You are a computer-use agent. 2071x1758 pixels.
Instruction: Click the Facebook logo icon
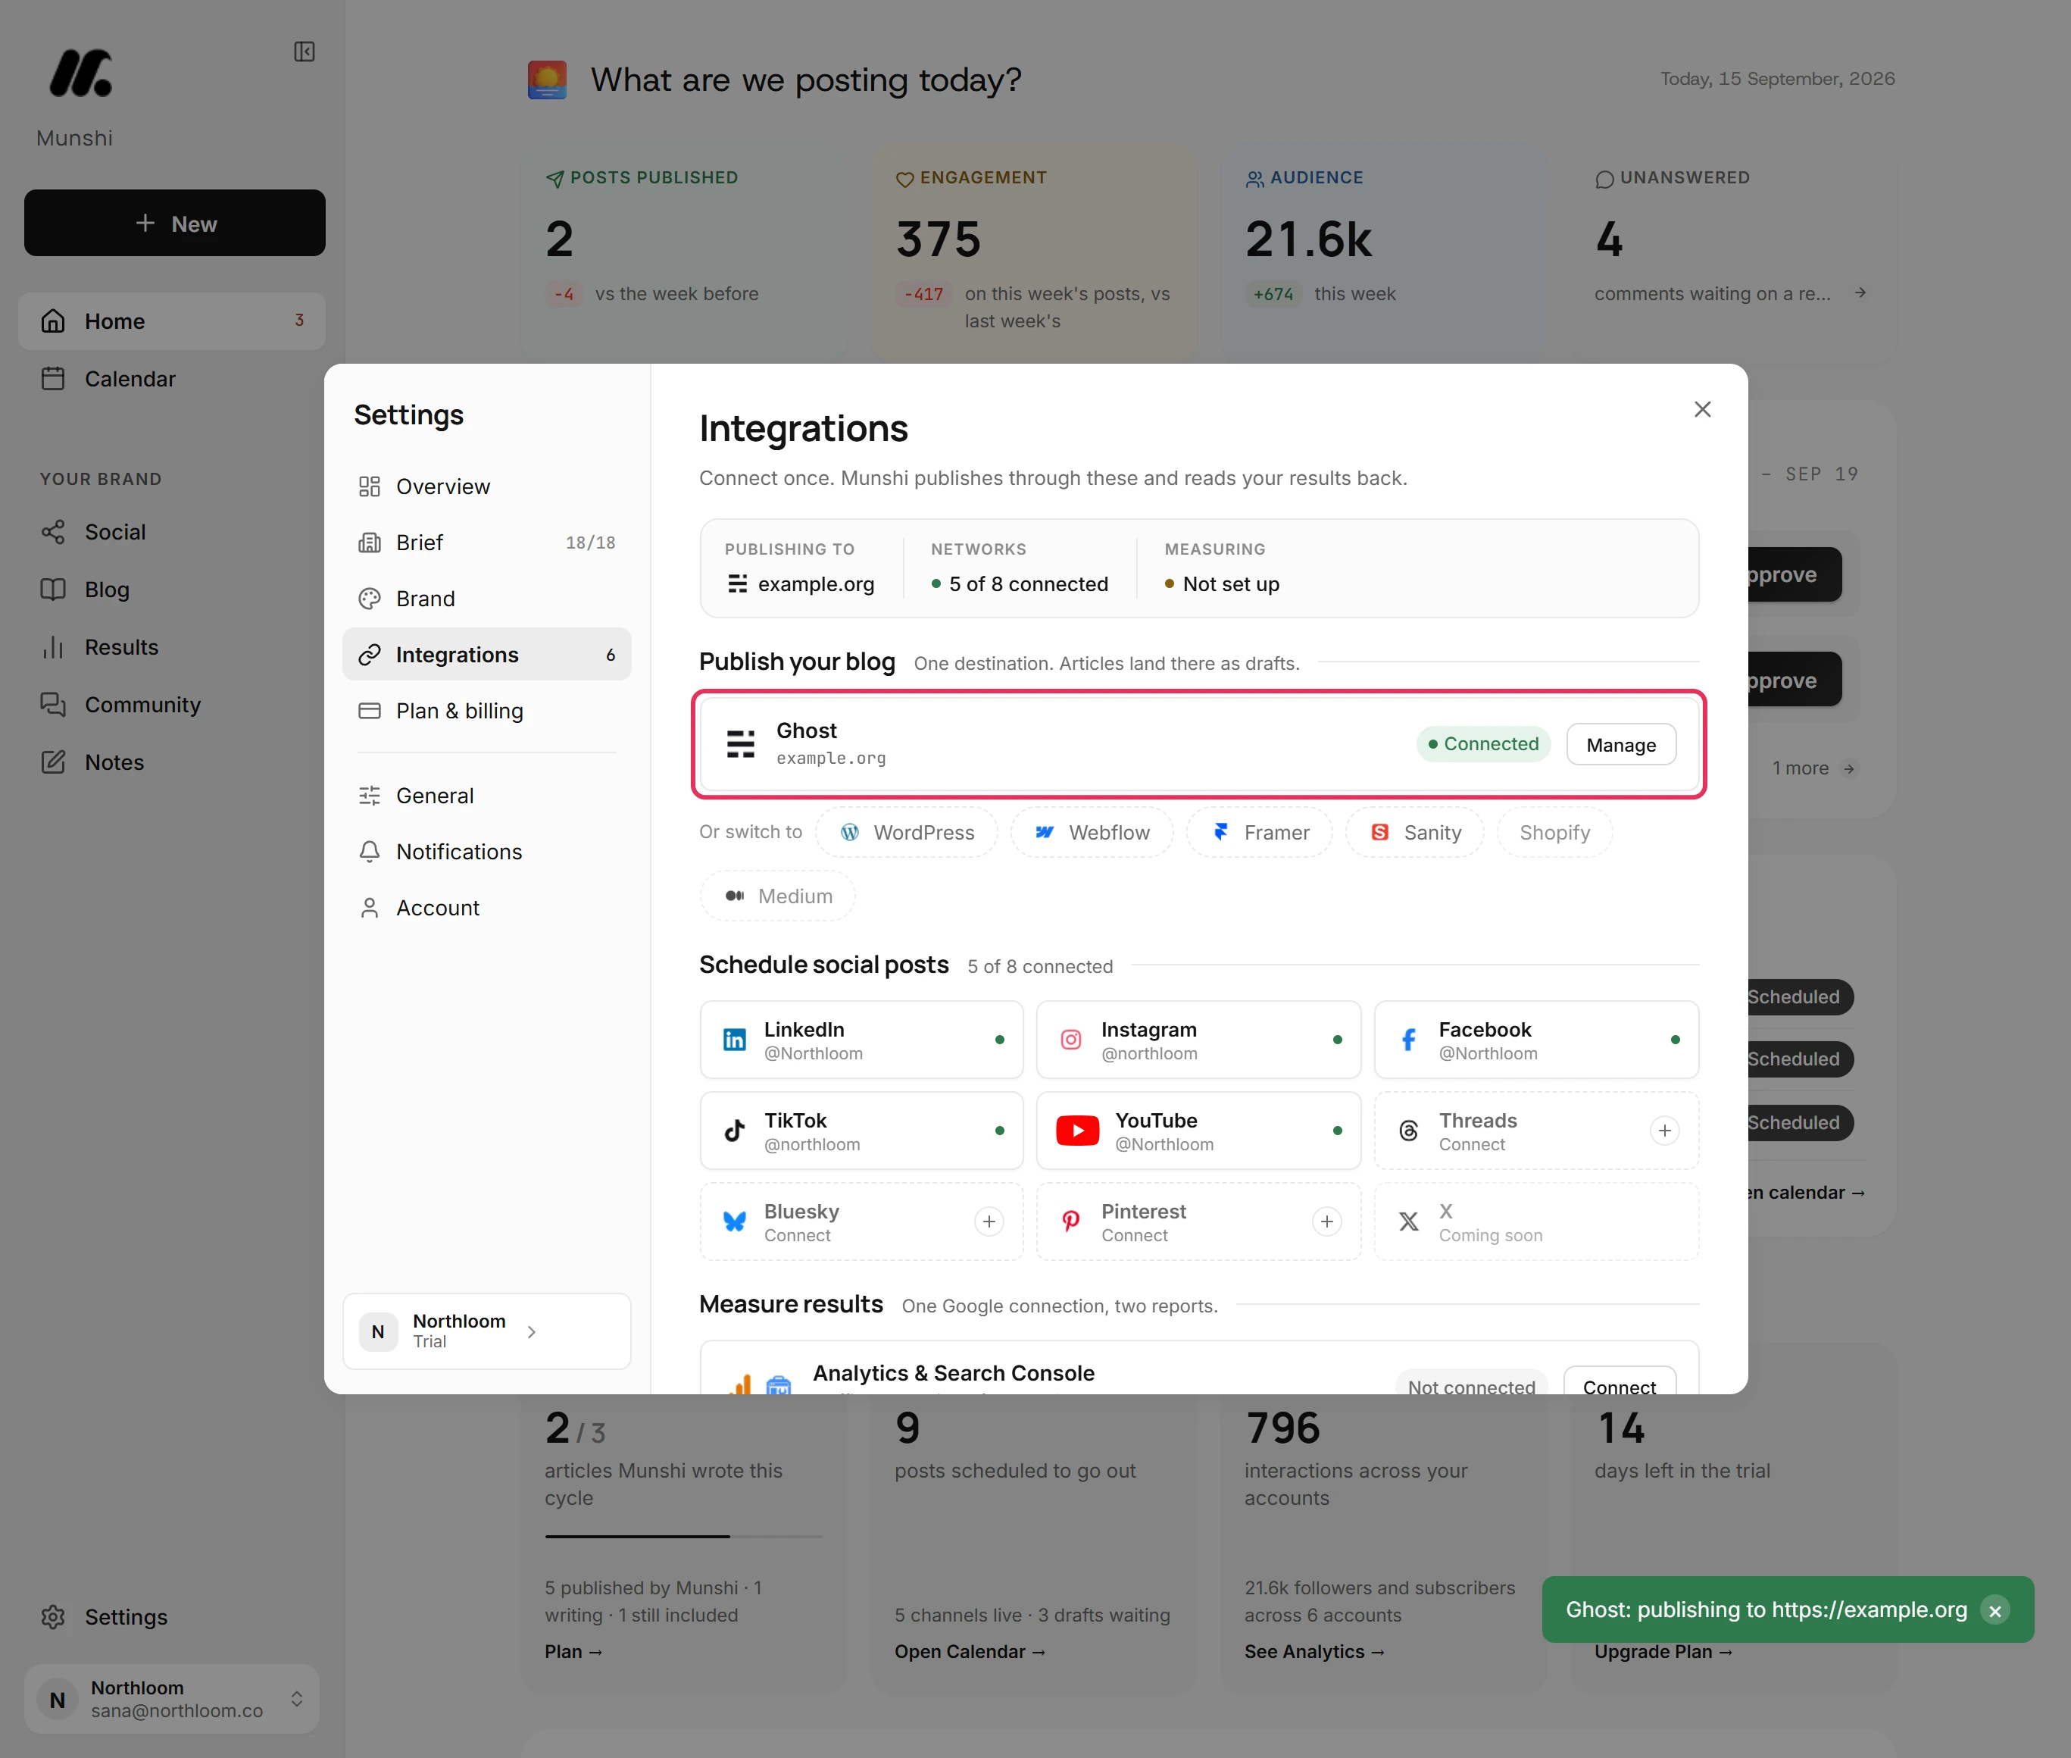[x=1408, y=1040]
